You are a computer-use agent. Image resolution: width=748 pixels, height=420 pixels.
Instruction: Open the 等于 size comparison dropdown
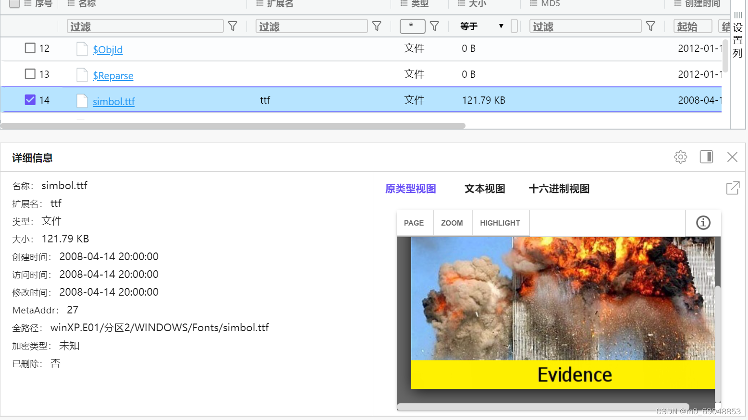point(482,26)
